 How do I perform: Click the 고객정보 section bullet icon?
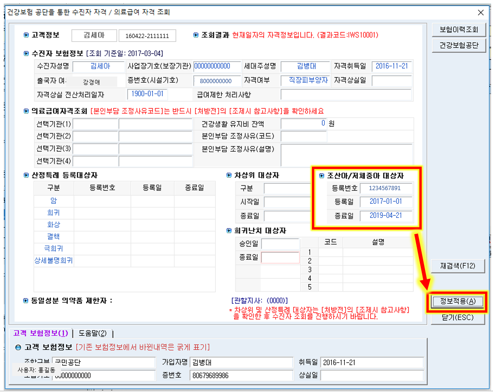[26, 35]
